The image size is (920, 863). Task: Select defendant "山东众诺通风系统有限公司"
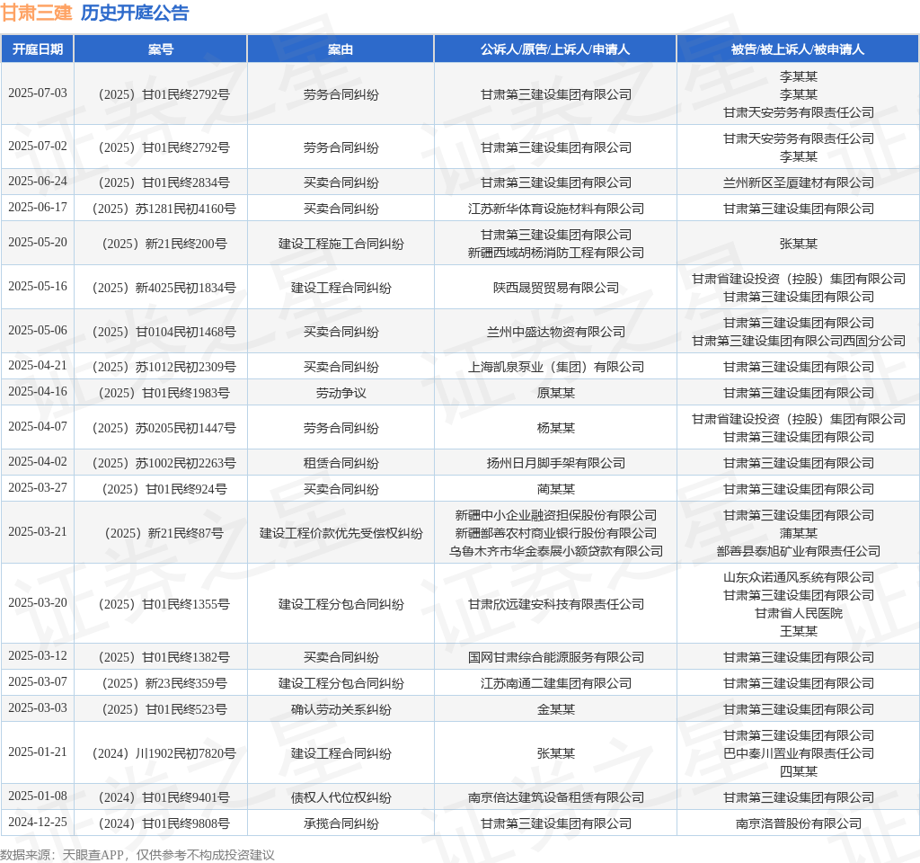(x=798, y=577)
